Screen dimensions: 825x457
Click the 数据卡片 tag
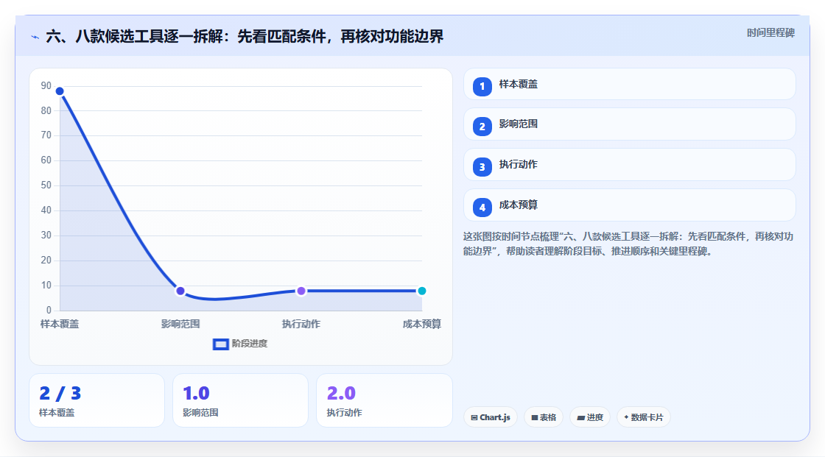coord(644,417)
